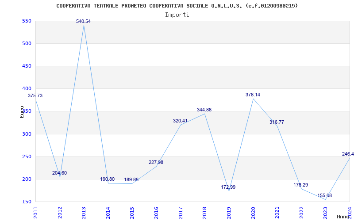Select the 2016 year tick label

coord(156,213)
